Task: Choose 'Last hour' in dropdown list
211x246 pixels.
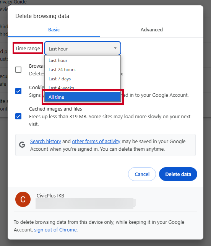Action: [x=83, y=60]
